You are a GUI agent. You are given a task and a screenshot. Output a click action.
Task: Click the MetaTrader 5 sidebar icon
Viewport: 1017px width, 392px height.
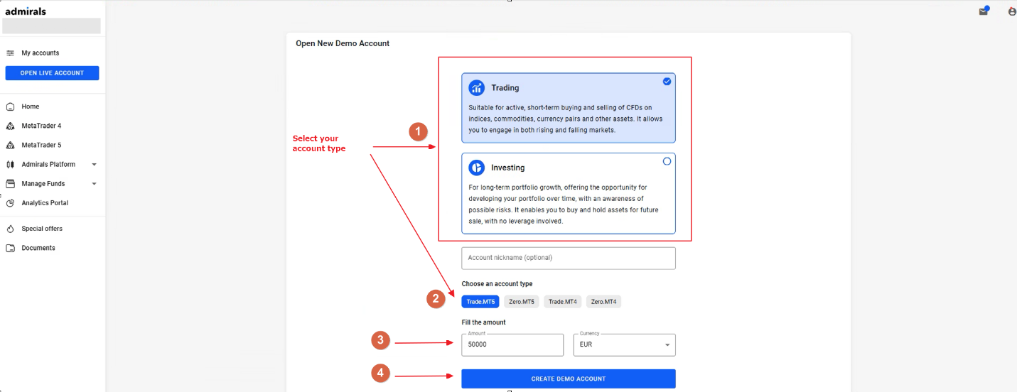(x=10, y=145)
